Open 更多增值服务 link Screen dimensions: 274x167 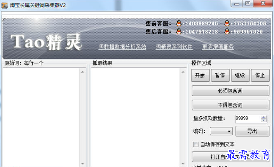tap(218, 47)
